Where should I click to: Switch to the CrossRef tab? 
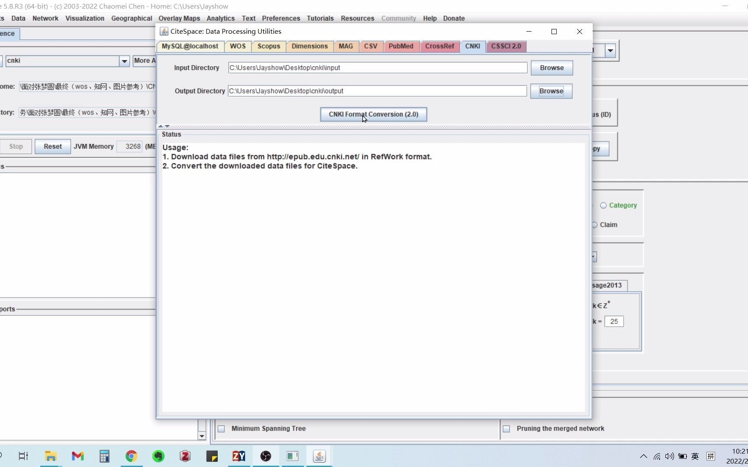[x=440, y=46]
